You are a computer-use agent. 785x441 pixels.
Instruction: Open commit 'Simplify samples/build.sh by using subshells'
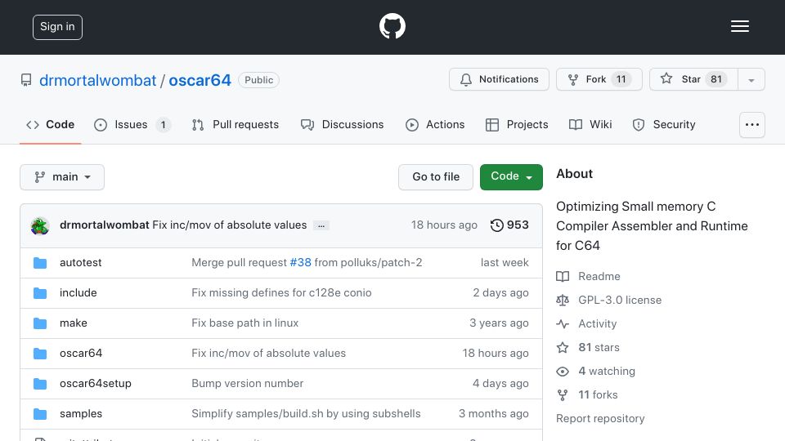[306, 413]
